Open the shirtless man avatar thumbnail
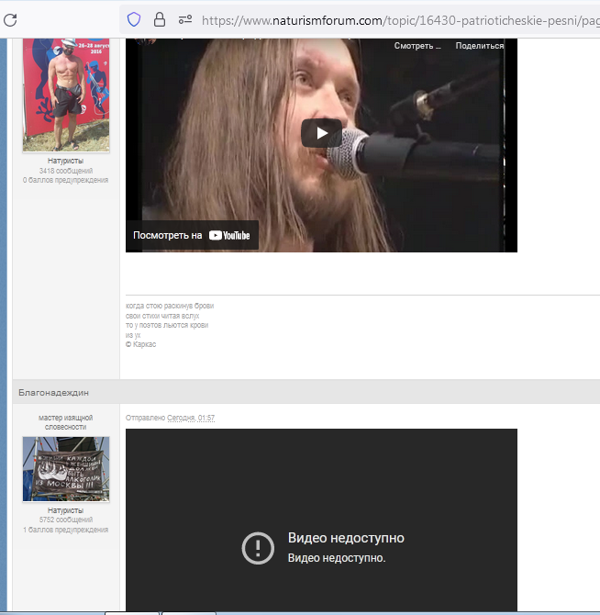The height and width of the screenshot is (615, 600). coord(66,95)
